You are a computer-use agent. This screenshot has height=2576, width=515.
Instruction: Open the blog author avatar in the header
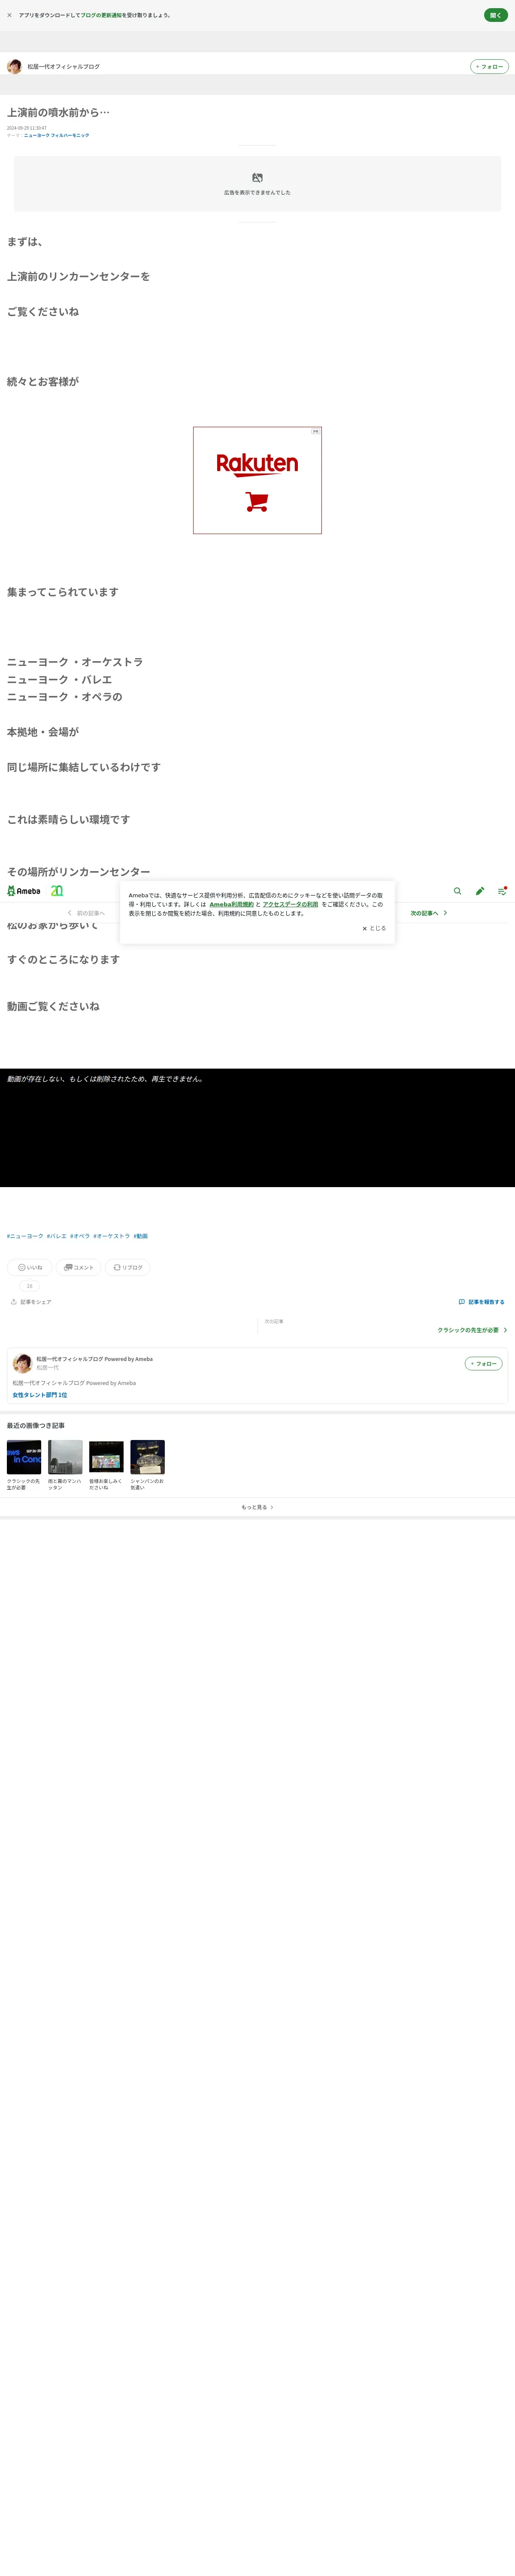point(14,67)
